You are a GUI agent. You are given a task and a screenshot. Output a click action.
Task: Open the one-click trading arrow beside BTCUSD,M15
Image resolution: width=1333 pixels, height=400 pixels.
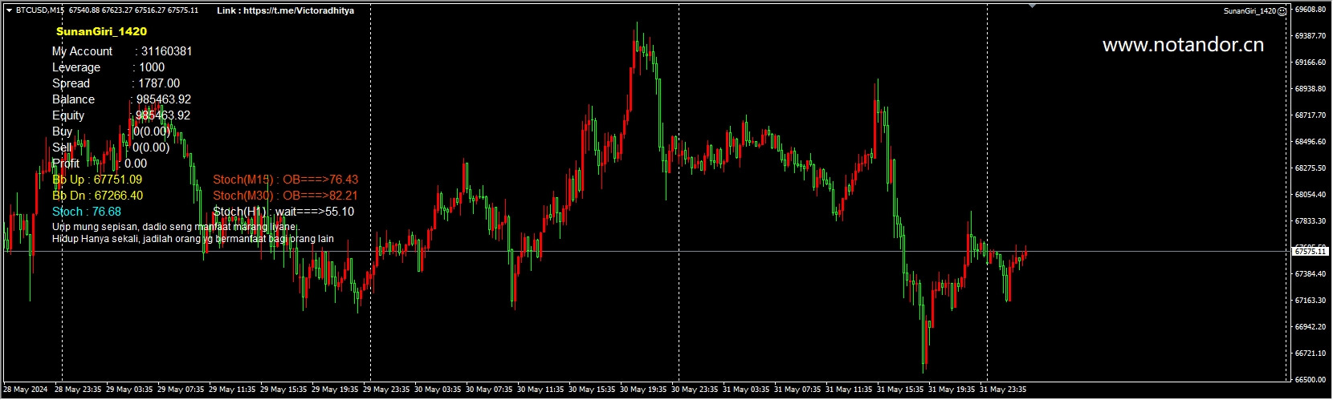tap(9, 10)
